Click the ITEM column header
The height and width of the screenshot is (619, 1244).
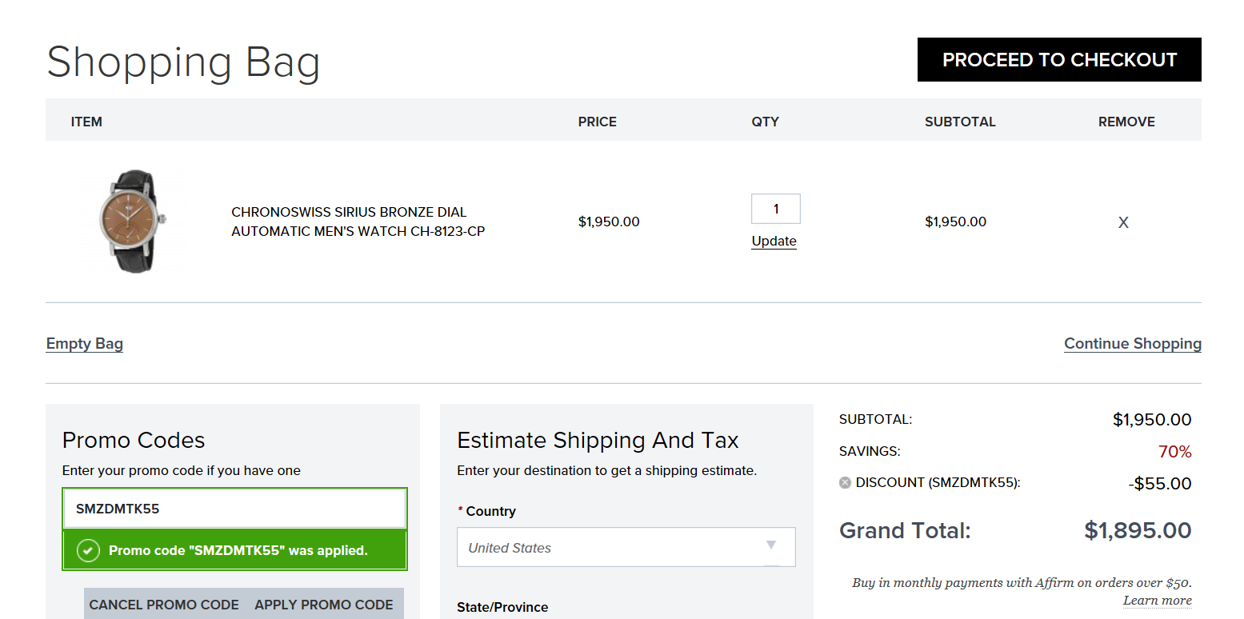click(86, 122)
